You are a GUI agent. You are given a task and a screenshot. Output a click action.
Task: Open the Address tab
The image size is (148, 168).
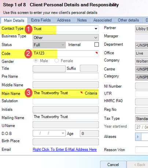(x=64, y=20)
